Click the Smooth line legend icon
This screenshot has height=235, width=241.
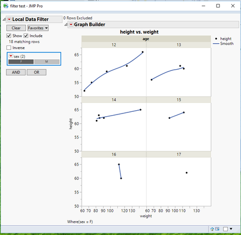tap(216, 44)
